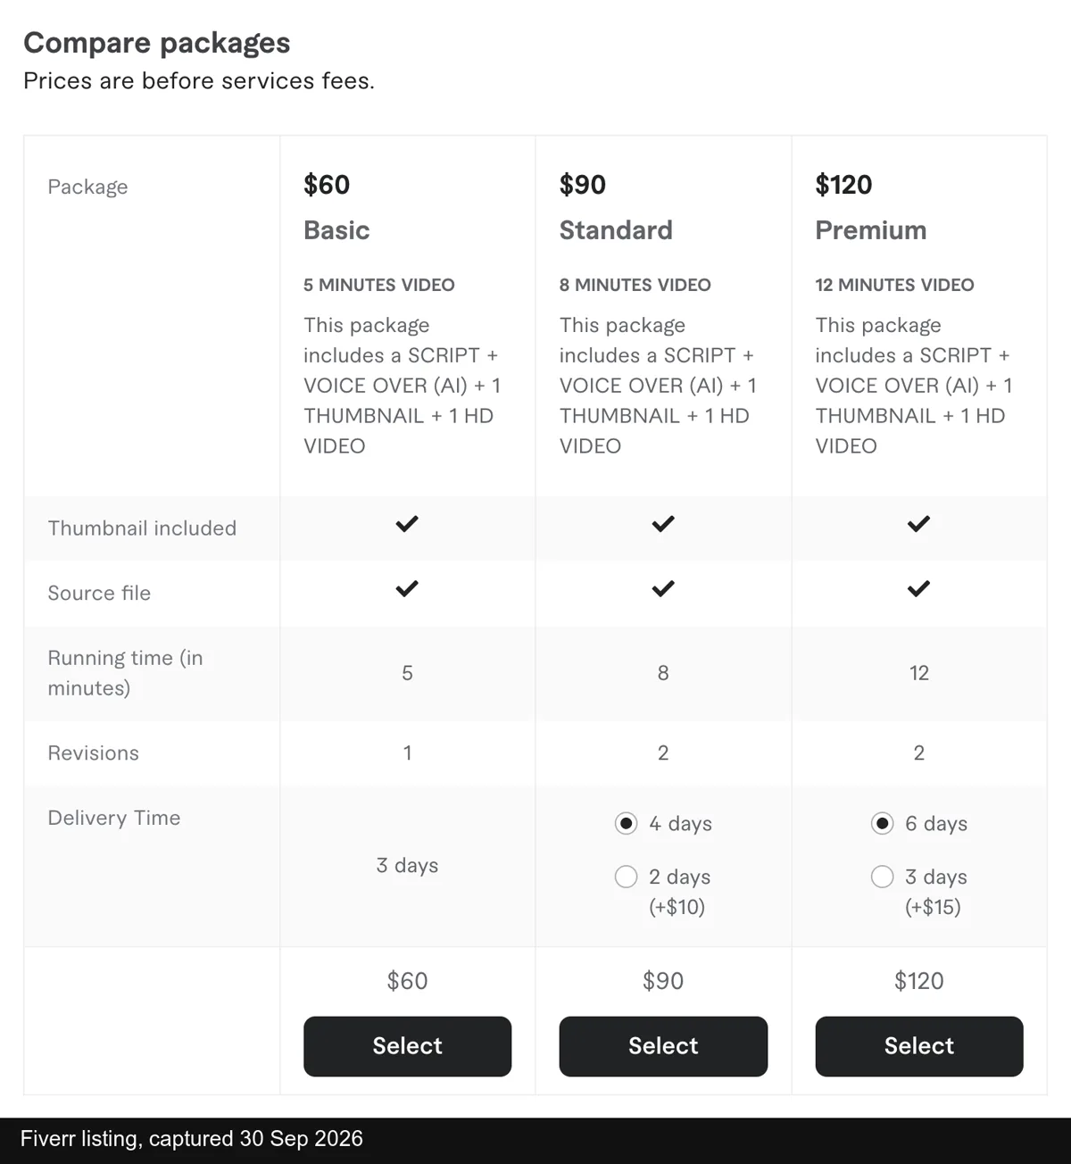Click the Standard package title
The image size is (1071, 1164).
click(616, 230)
